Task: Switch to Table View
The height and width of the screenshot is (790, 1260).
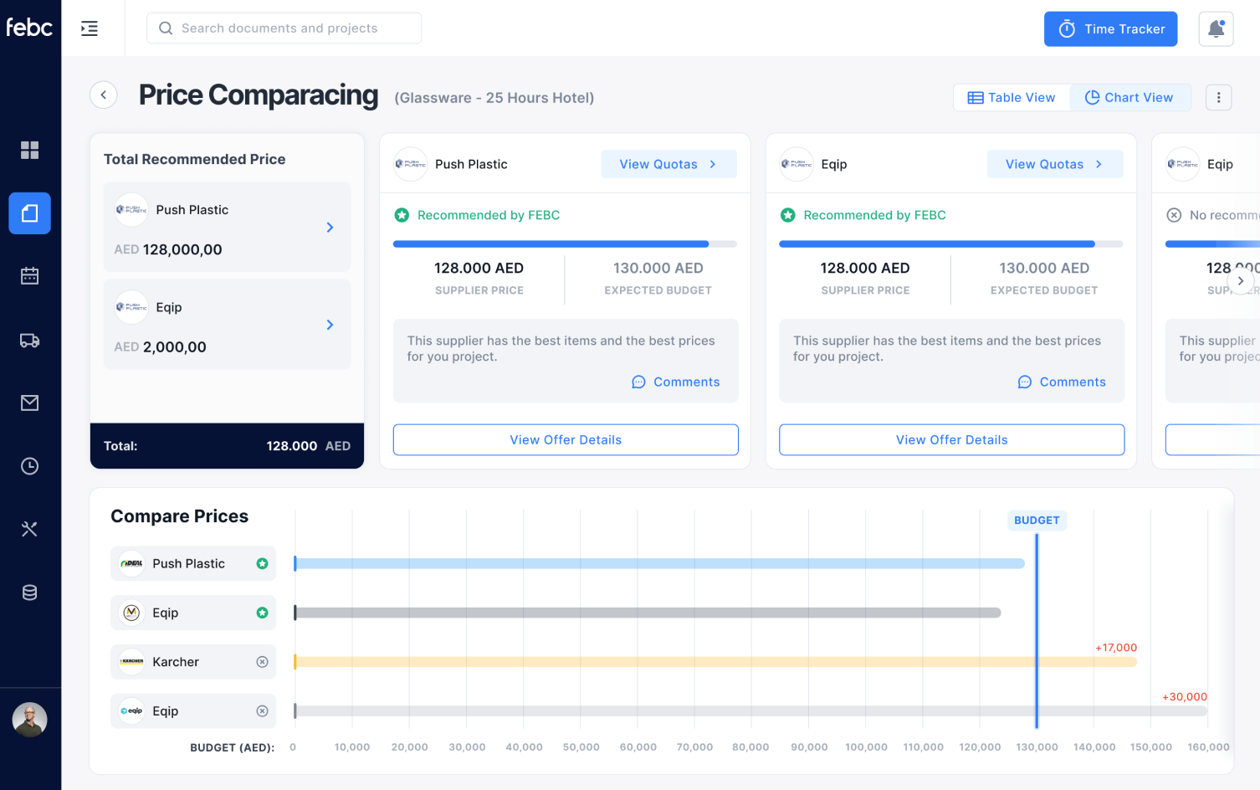Action: (1012, 98)
